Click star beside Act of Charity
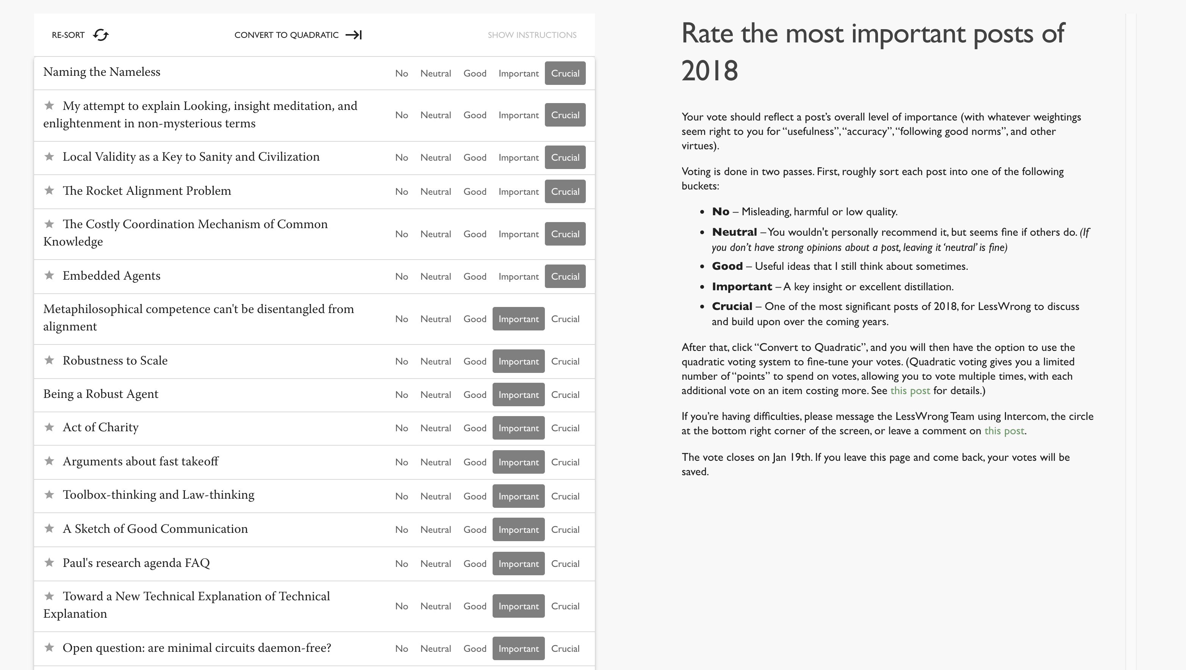Image resolution: width=1186 pixels, height=670 pixels. tap(49, 427)
